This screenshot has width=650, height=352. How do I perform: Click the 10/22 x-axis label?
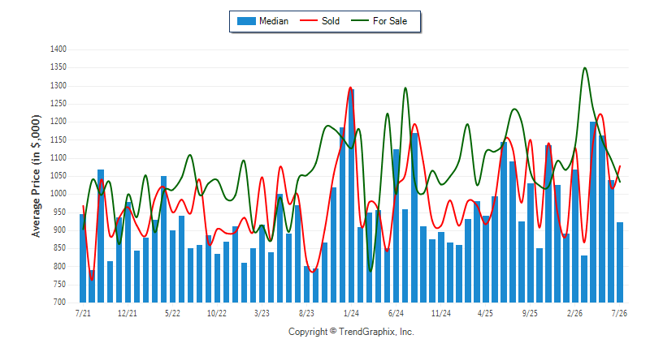click(217, 313)
